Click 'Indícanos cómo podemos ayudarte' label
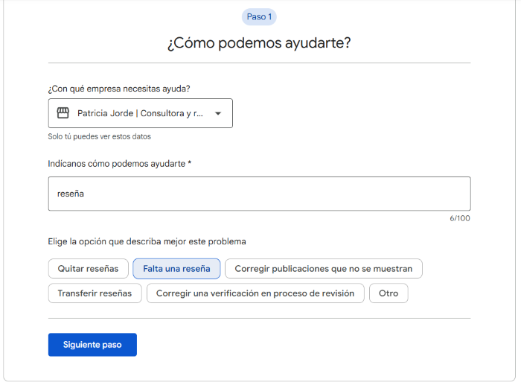This screenshot has height=385, width=521. pyautogui.click(x=119, y=164)
